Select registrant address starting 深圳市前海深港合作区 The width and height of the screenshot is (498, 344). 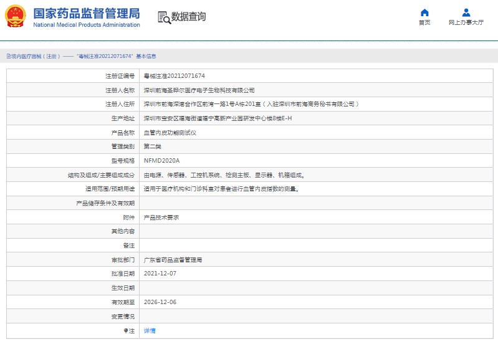[251, 104]
